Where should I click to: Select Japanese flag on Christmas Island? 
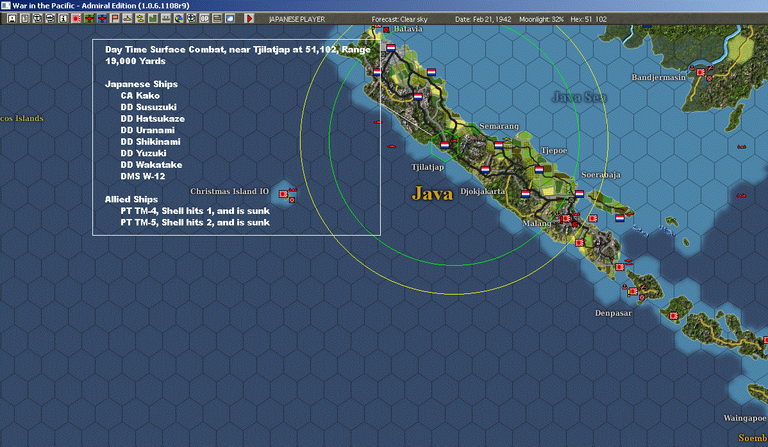coord(283,194)
